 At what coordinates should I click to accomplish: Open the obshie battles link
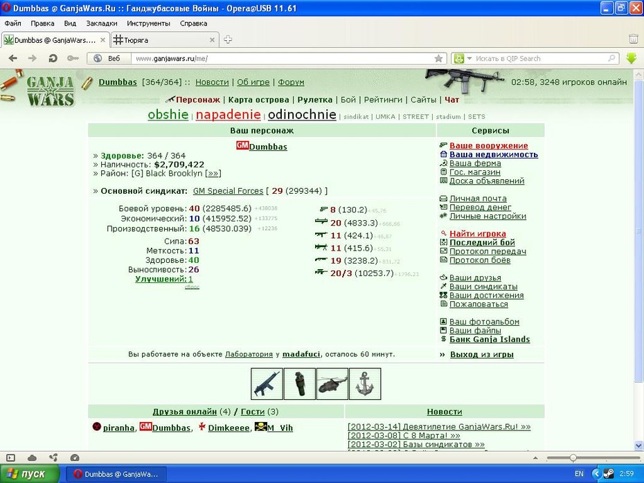[168, 114]
